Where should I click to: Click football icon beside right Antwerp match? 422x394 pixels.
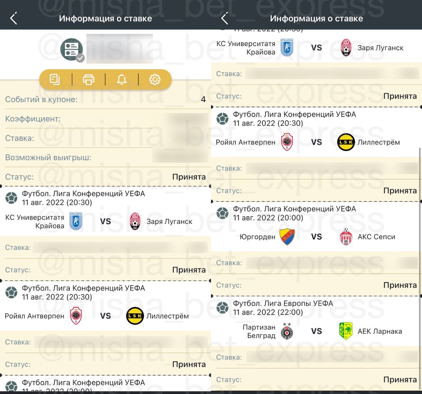(x=223, y=119)
